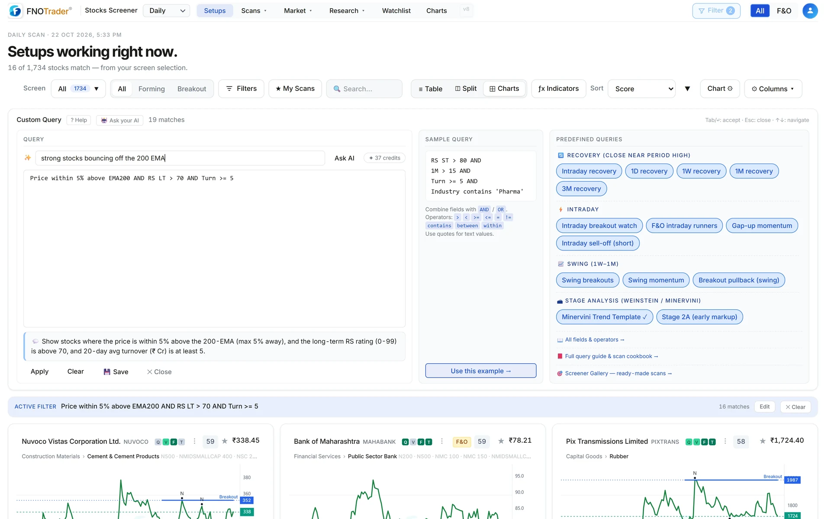The image size is (831, 519).
Task: Click Ask AI button
Action: click(x=344, y=158)
